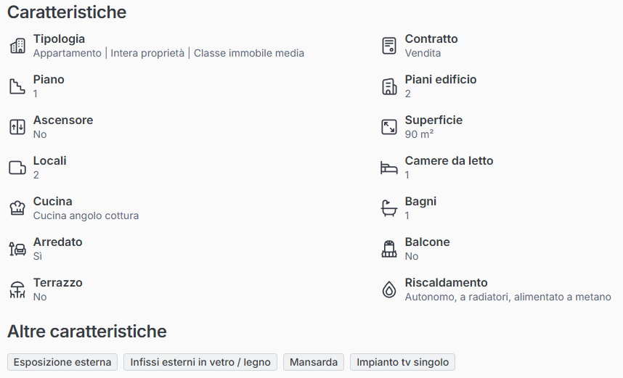Viewport: 623px width, 378px height.
Task: Click the Ascensore elevator icon
Action: coord(17,127)
